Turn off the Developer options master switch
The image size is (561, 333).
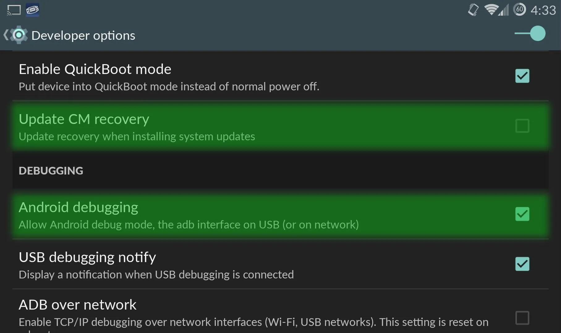click(530, 33)
